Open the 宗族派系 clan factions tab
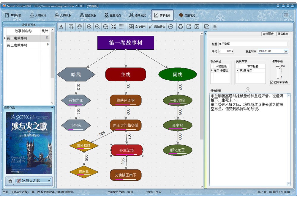This screenshot has height=198, width=297. (x=88, y=15)
